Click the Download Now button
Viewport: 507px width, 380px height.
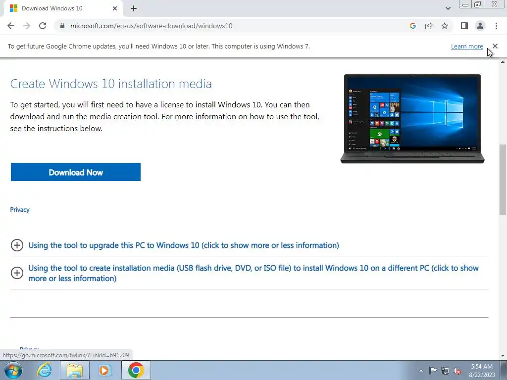point(76,172)
